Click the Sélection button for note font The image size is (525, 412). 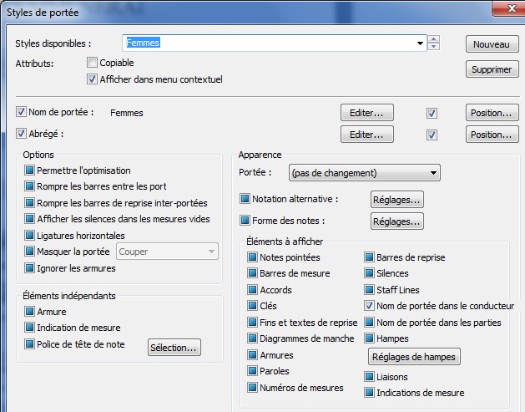(174, 347)
